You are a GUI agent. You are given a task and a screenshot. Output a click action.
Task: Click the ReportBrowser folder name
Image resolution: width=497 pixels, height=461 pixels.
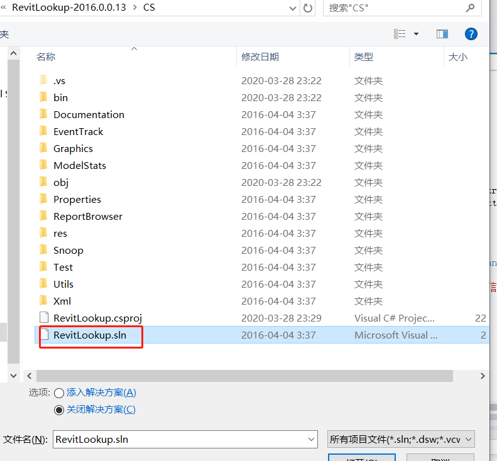tap(88, 217)
